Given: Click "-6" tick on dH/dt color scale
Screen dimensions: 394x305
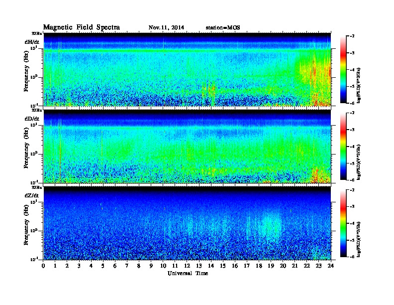Looking at the screenshot, I should (352, 103).
